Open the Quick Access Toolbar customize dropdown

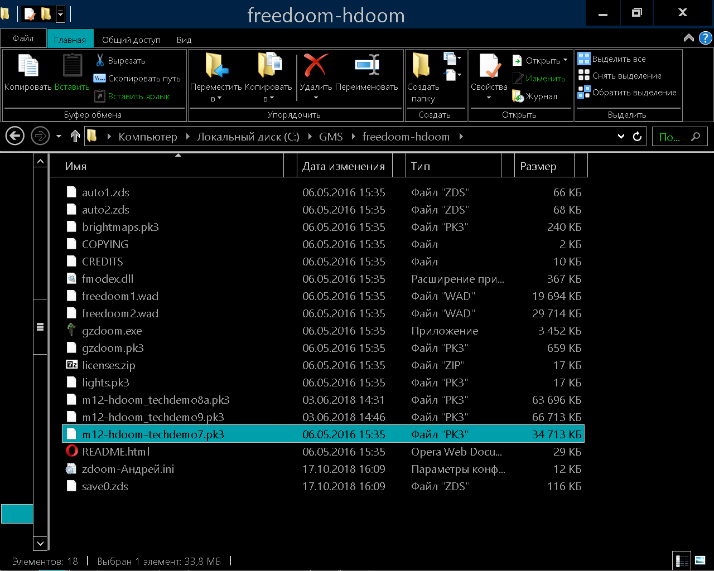(x=60, y=14)
